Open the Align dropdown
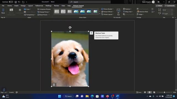 (140, 14)
